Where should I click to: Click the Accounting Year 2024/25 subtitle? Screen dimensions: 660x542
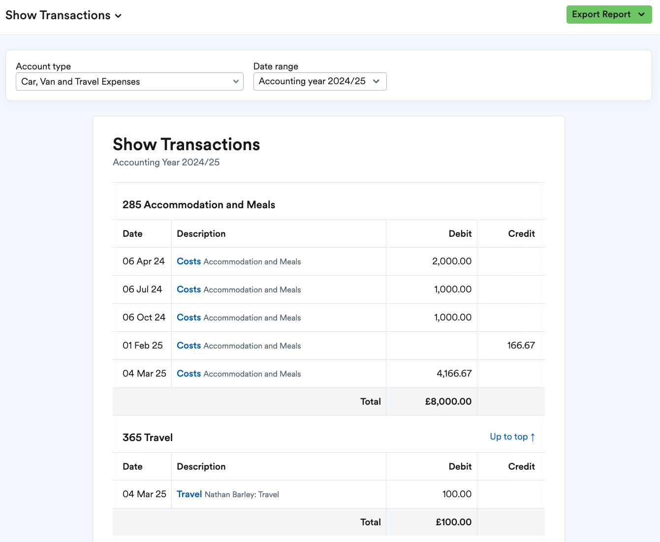tap(166, 162)
